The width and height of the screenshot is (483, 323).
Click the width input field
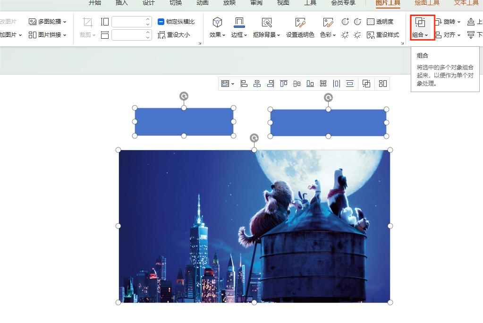tap(128, 35)
